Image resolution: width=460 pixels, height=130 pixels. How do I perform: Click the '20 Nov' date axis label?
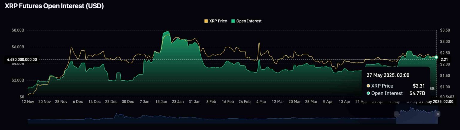pyautogui.click(x=44, y=102)
